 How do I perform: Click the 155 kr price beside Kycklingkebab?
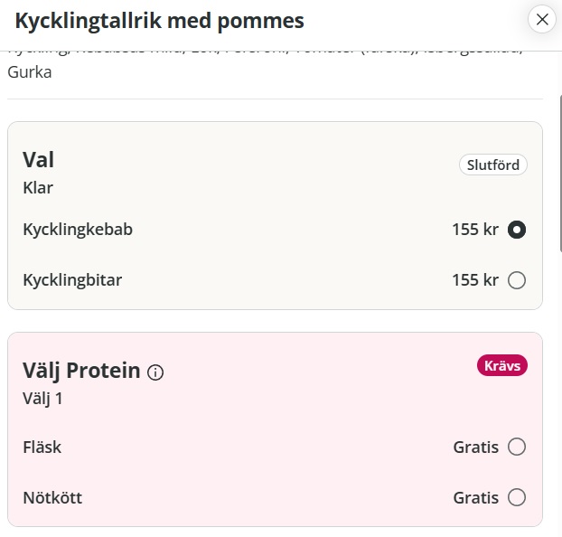coord(475,230)
